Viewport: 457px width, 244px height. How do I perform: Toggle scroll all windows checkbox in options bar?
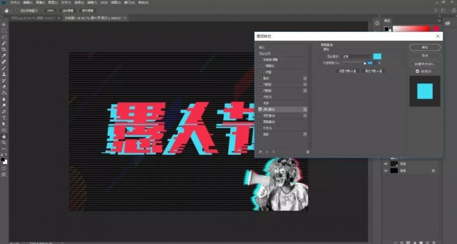(x=18, y=10)
